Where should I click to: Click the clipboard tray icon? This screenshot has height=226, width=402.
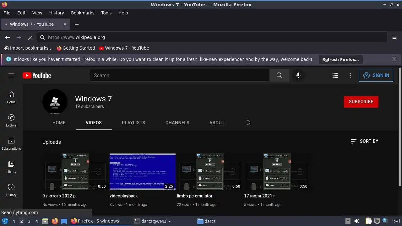[369, 221]
